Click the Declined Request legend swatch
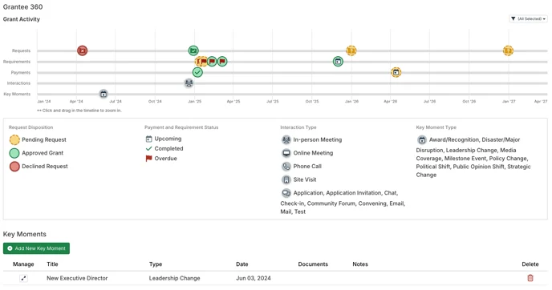Image resolution: width=552 pixels, height=290 pixels. click(14, 167)
